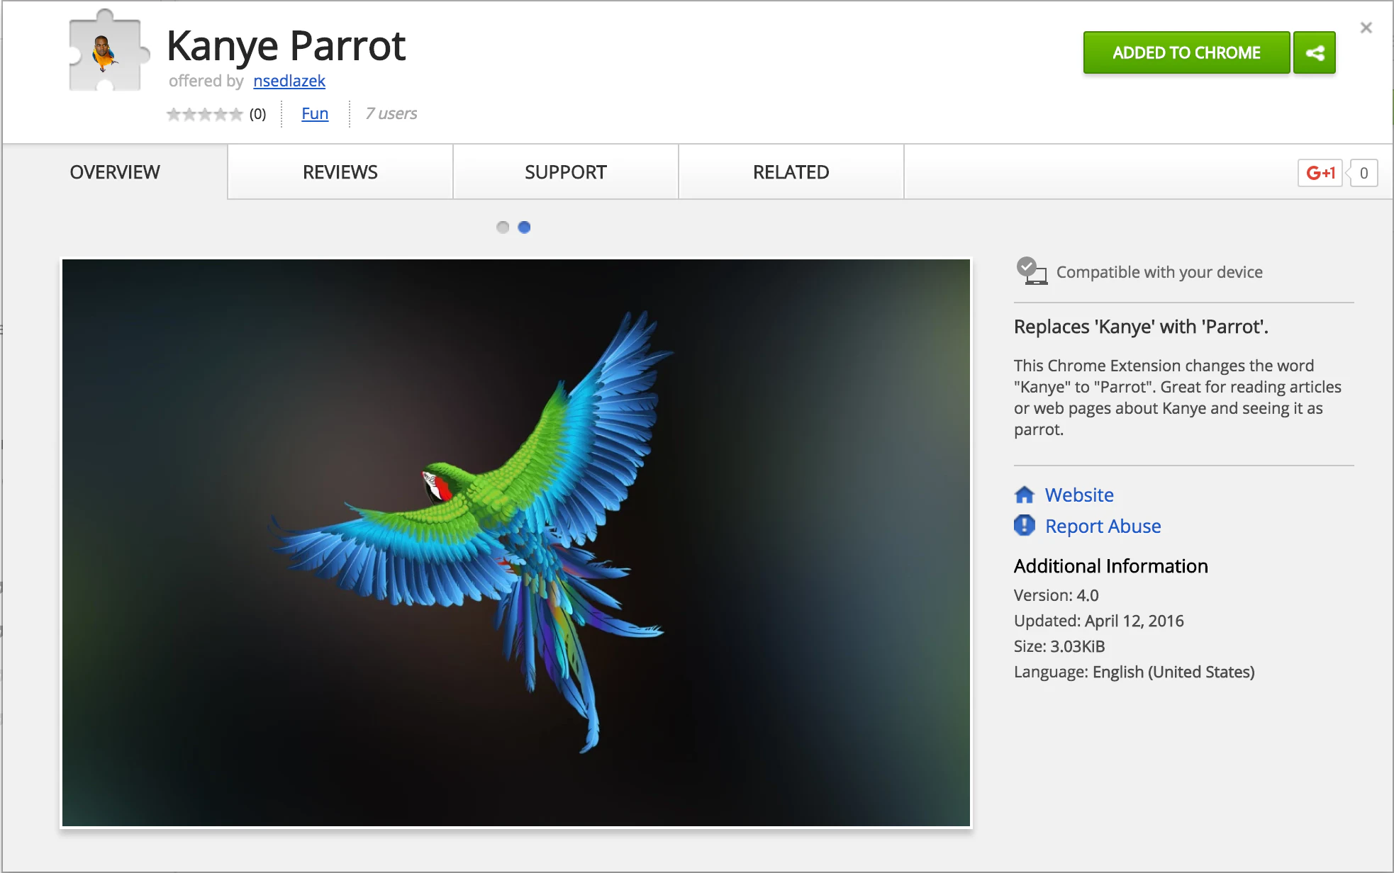Open the Overview tab
The width and height of the screenshot is (1394, 873).
click(114, 171)
